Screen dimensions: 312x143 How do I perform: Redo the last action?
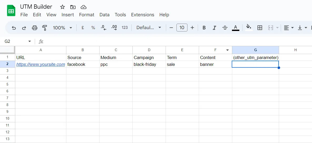24,28
